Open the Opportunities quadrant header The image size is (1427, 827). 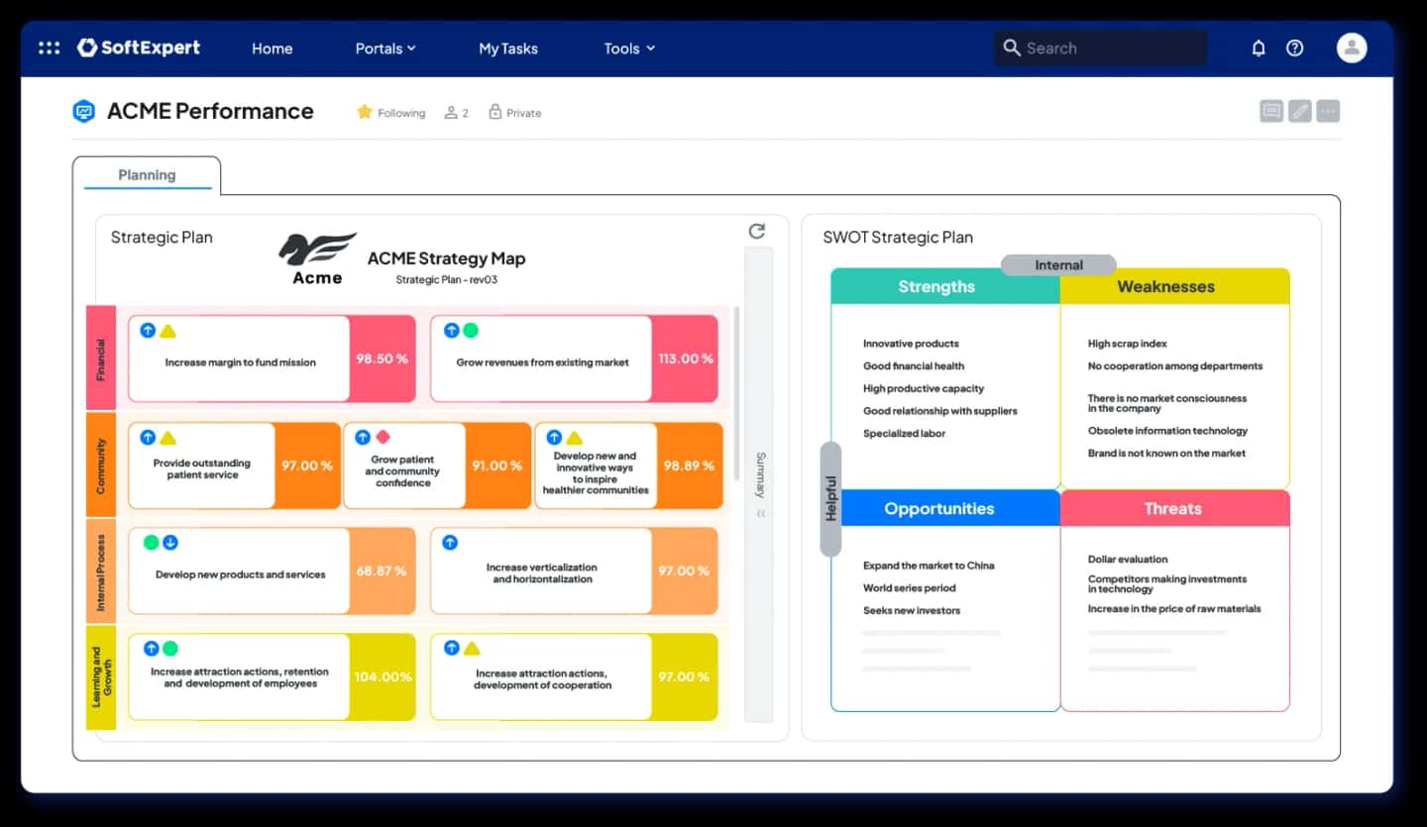point(945,508)
